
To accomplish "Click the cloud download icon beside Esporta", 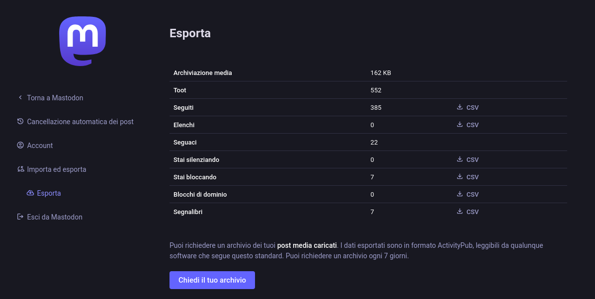I will (30, 193).
